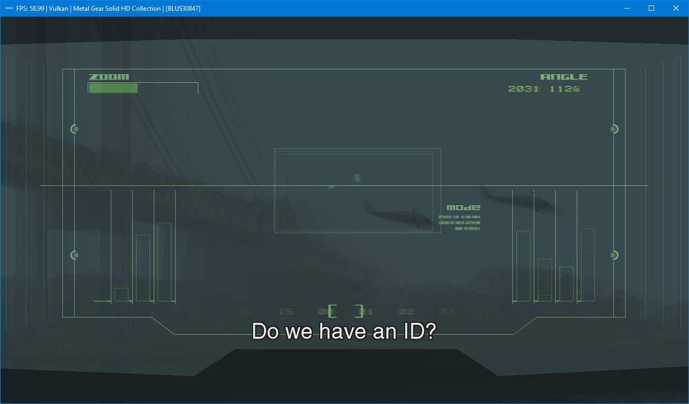
Task: Click the "02" mark on the compass
Action: click(x=406, y=312)
